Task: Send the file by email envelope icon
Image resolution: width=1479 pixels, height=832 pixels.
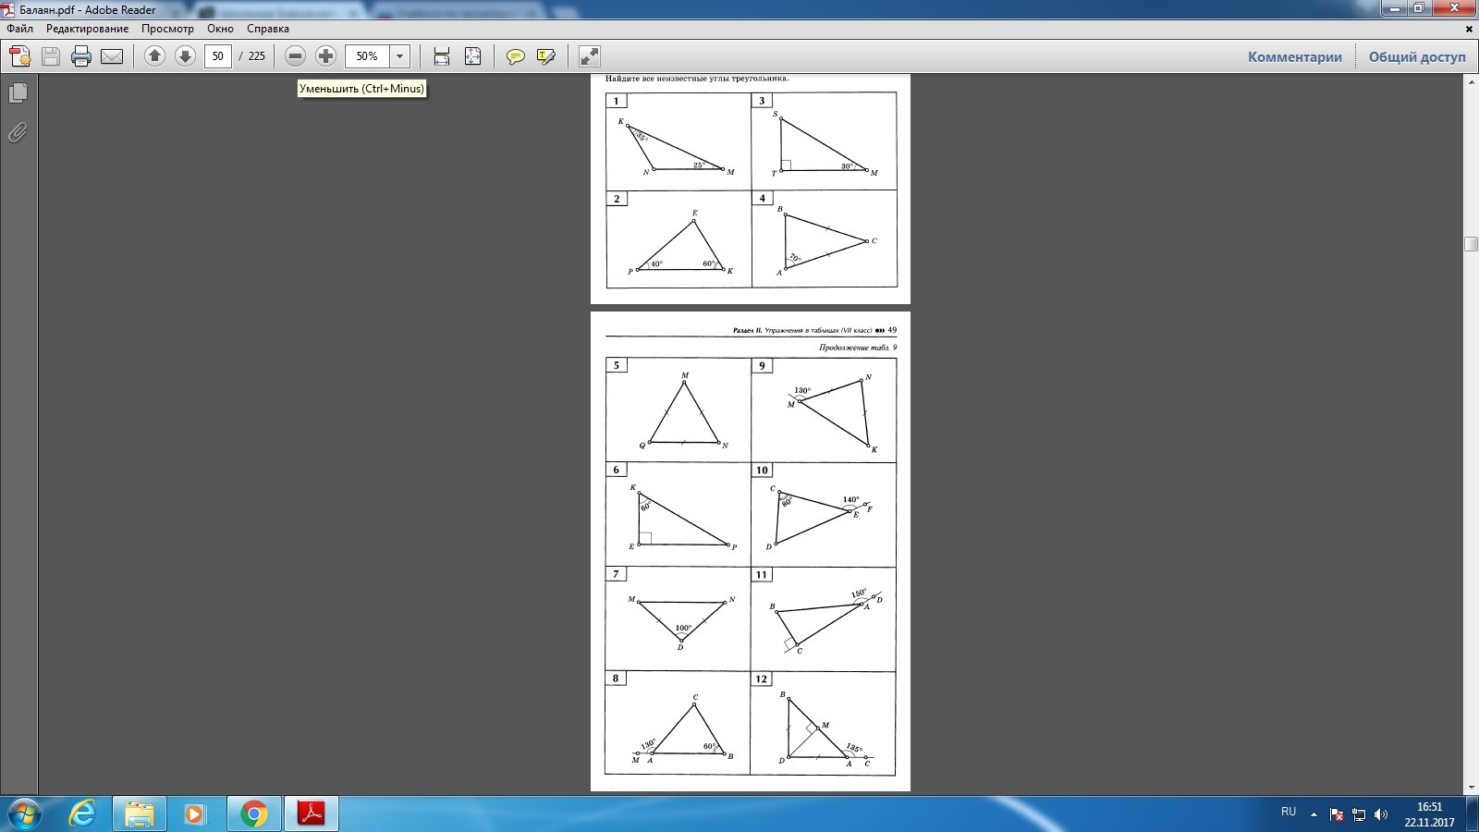Action: (112, 56)
